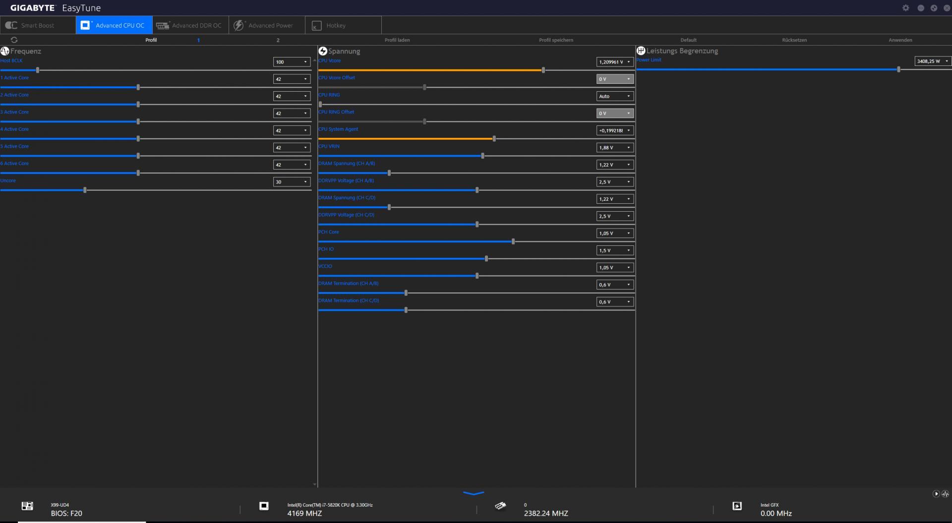The image size is (952, 523).
Task: Open the CPU Vcore voltage dropdown
Action: click(x=615, y=62)
